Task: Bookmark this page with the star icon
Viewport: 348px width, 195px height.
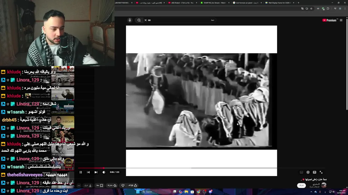Action: coord(311,9)
